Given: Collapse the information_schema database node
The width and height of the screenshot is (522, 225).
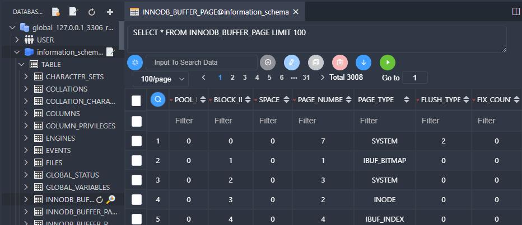Looking at the screenshot, I should 17,52.
